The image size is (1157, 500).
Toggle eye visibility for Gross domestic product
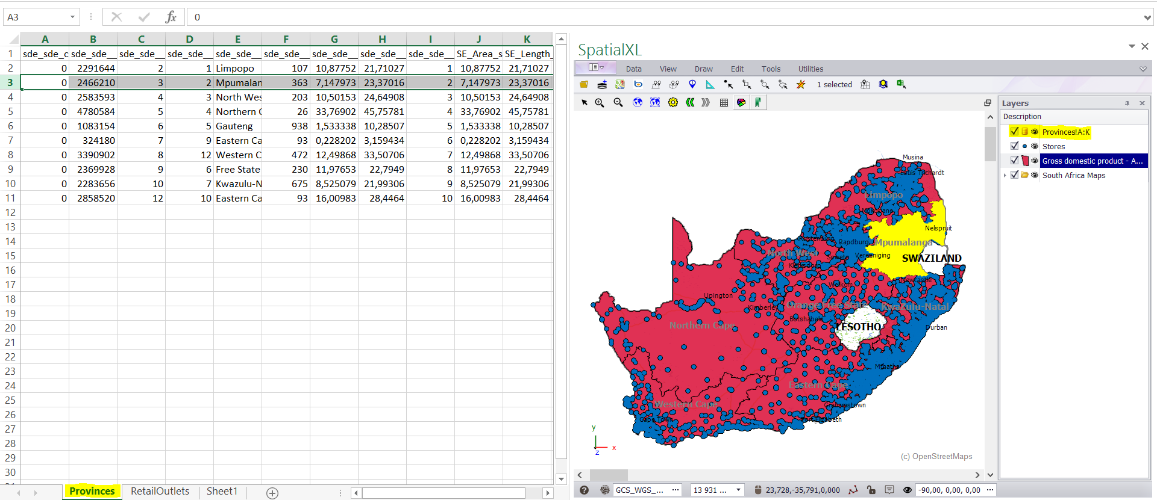tap(1035, 160)
